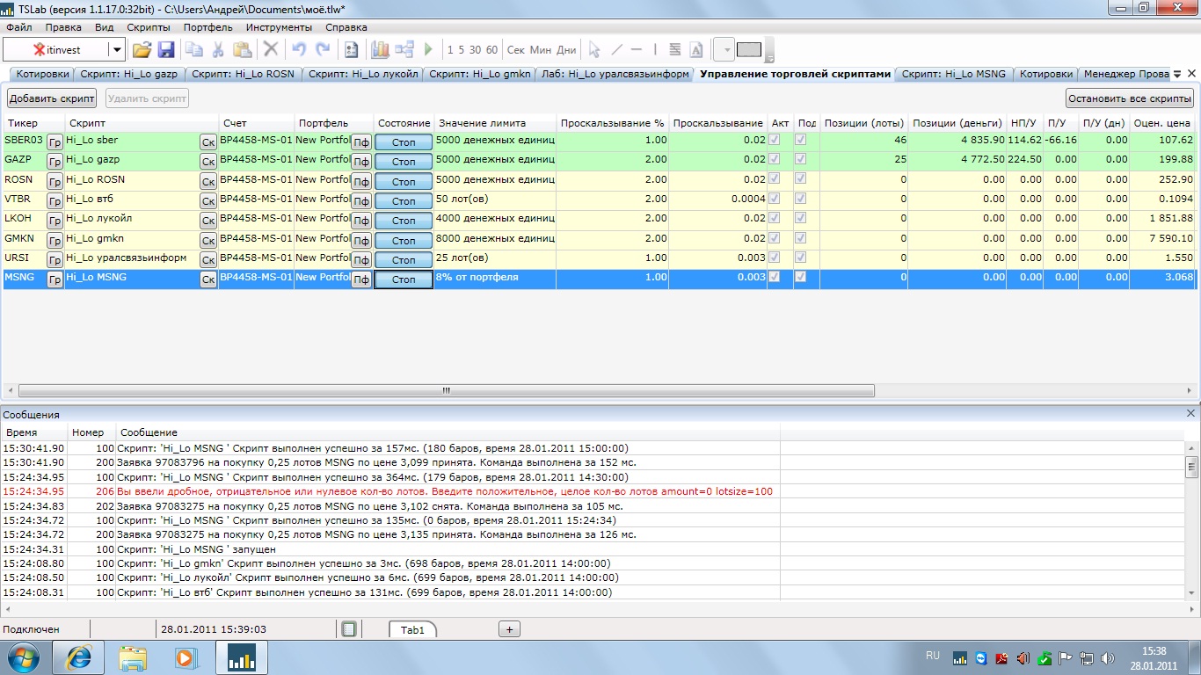Open the Скрипты menu
This screenshot has width=1201, height=675.
point(149,27)
